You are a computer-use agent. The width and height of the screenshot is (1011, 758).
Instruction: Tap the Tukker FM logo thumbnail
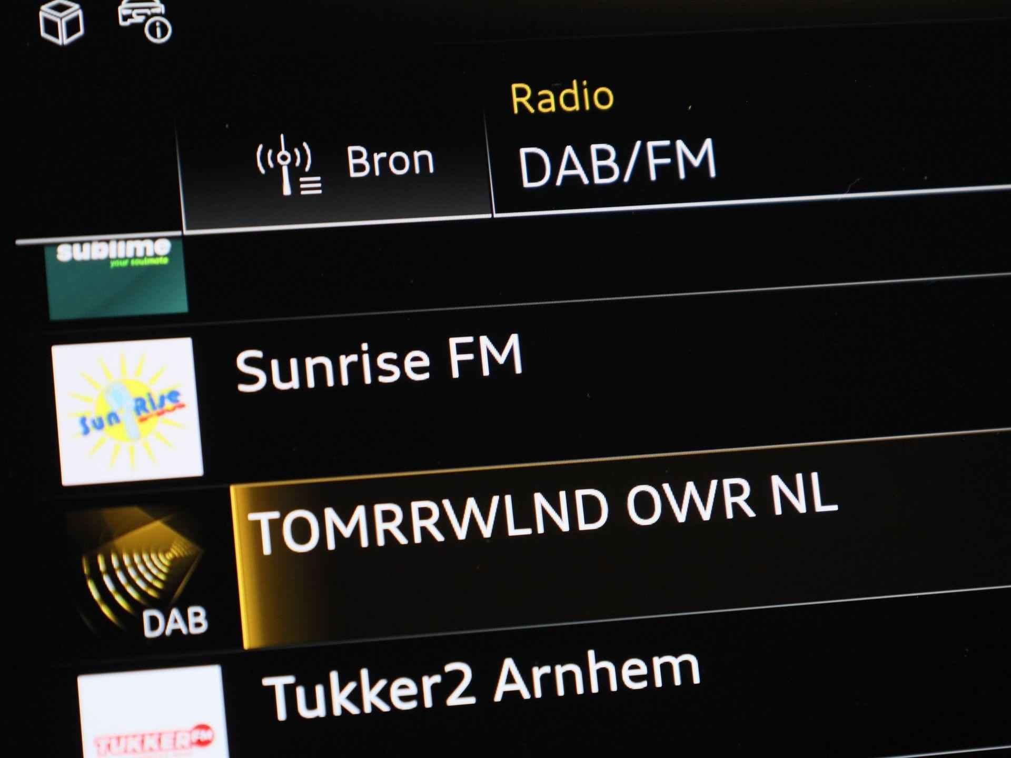pyautogui.click(x=153, y=712)
